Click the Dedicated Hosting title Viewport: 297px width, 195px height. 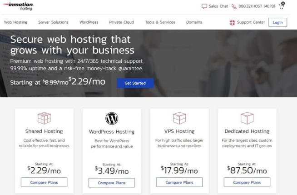(x=247, y=131)
